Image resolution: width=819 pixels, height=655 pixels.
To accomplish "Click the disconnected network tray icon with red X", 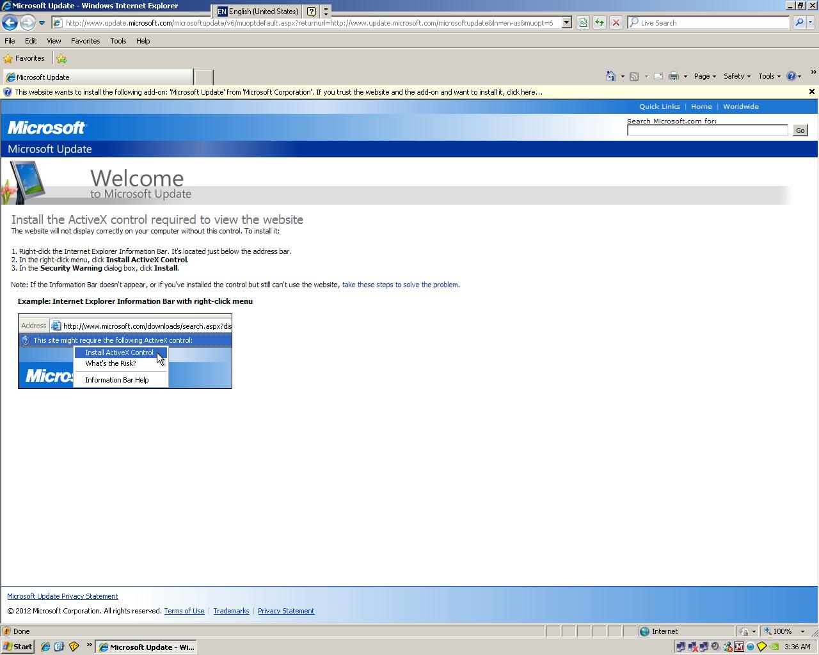I will point(693,647).
